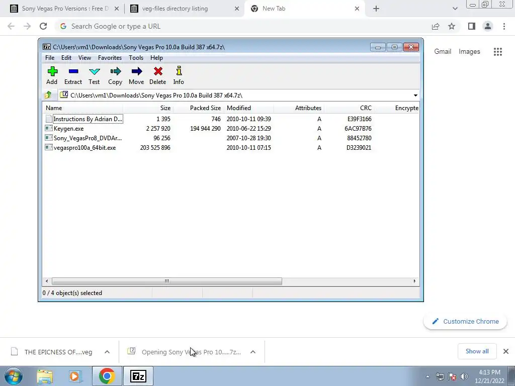
Task: Close the downloads bar
Action: coord(506,351)
